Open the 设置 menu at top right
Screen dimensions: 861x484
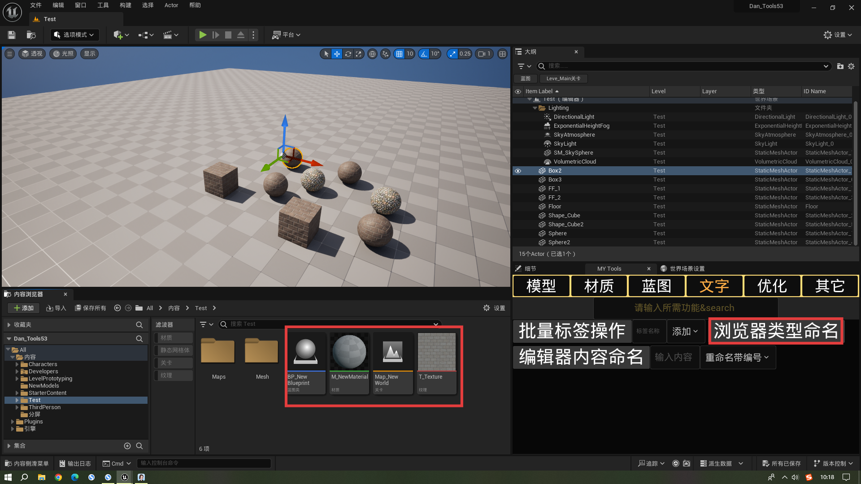(838, 35)
